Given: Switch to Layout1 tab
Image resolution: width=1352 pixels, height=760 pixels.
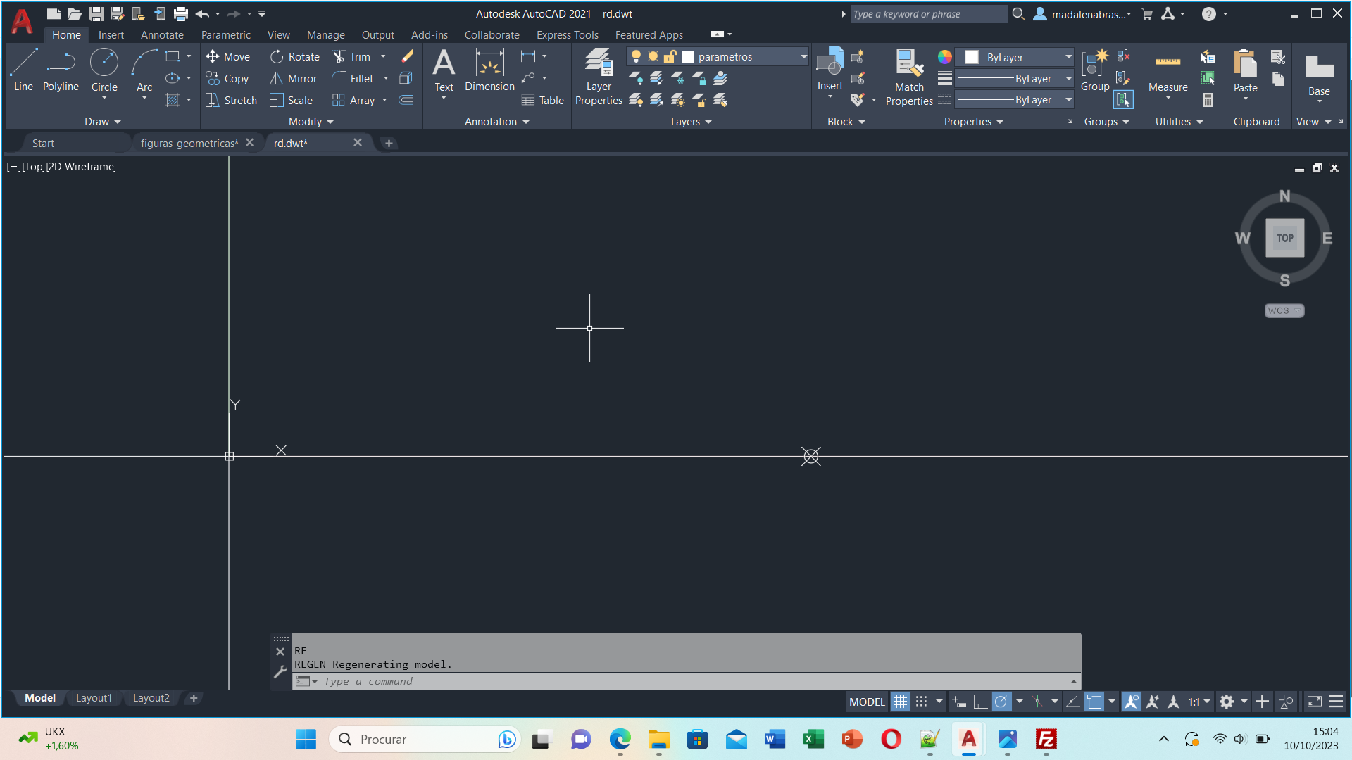Looking at the screenshot, I should coord(94,698).
